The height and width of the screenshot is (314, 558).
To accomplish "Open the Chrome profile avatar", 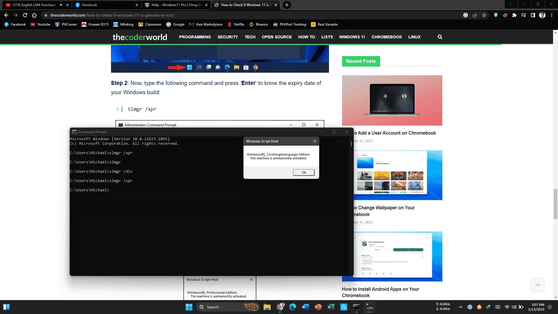I will pyautogui.click(x=542, y=15).
